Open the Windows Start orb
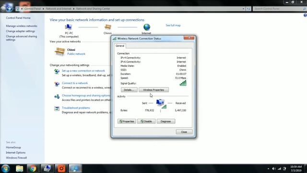307x173 pixels. (x=5, y=169)
